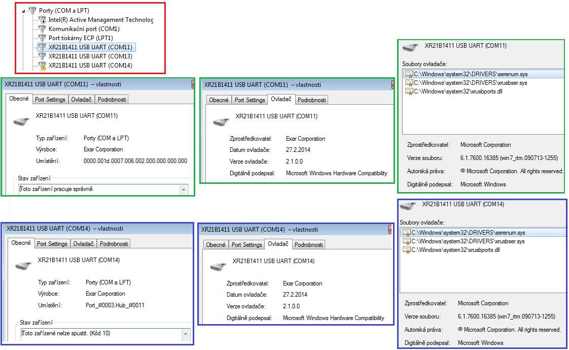569x350 pixels.
Task: Click serial connector icon in COM14 driver window
Action: (218, 266)
